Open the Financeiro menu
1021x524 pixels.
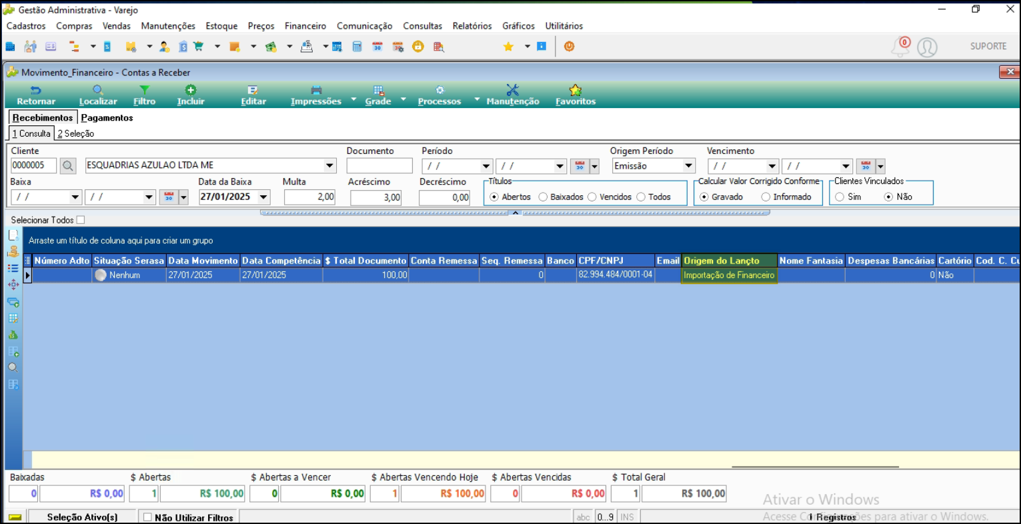tap(305, 26)
